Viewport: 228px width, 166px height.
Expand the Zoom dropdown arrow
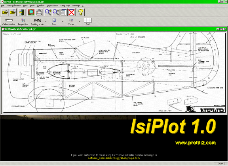click(x=80, y=22)
